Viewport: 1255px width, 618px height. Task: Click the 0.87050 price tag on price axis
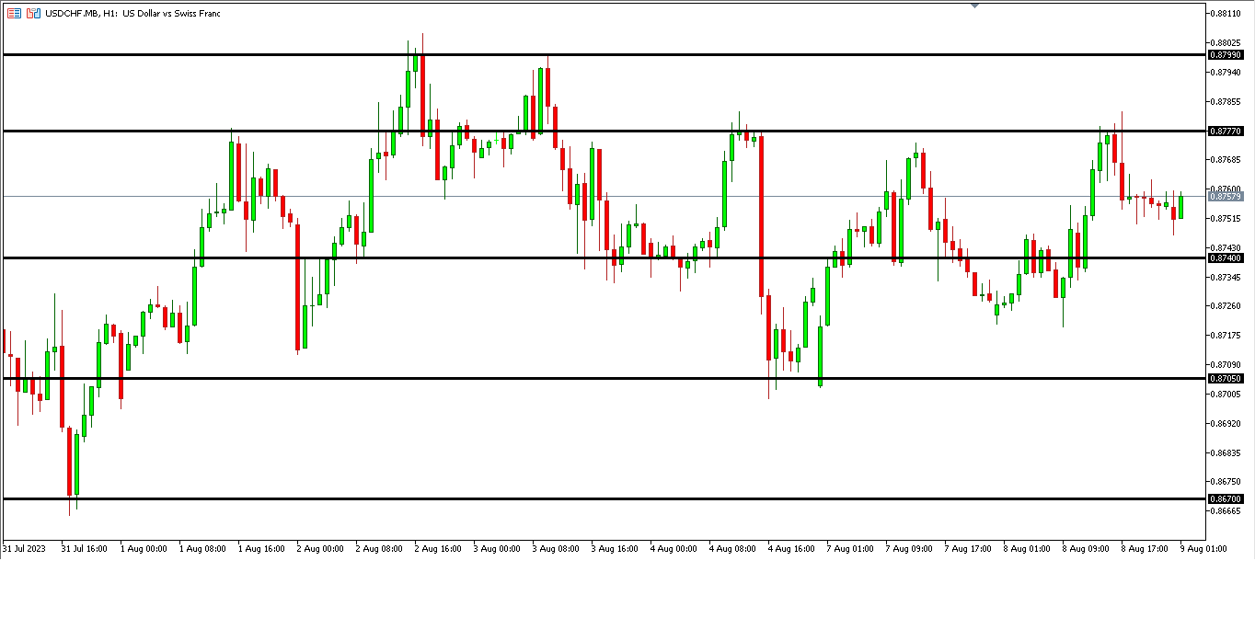point(1226,379)
